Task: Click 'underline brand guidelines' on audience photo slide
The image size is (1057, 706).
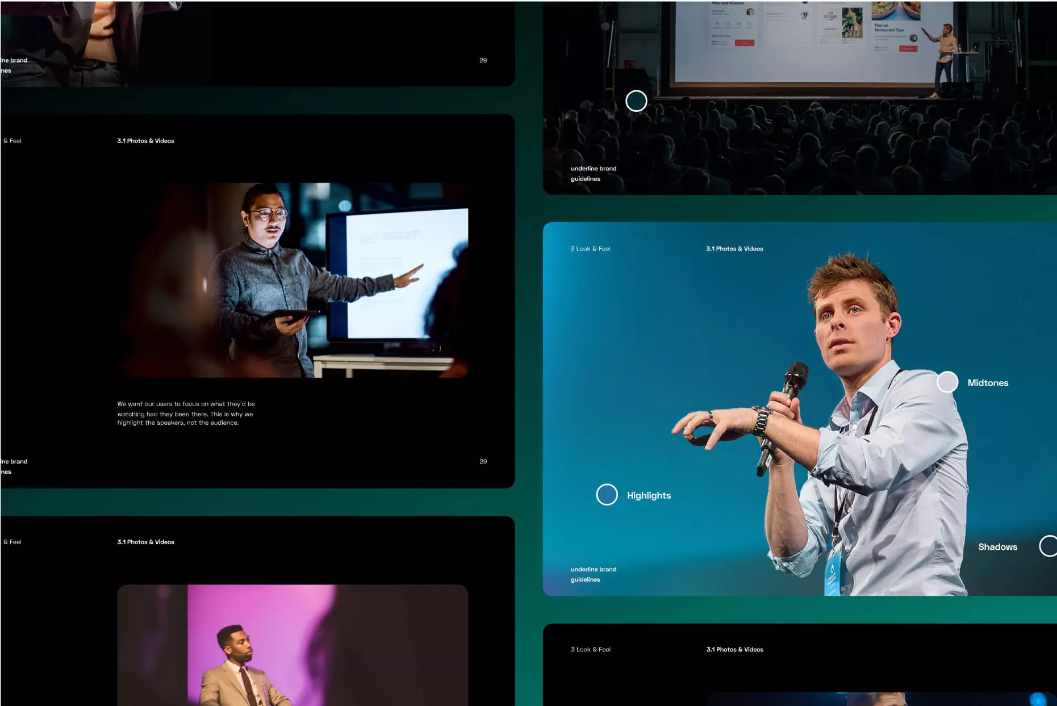Action: point(593,173)
